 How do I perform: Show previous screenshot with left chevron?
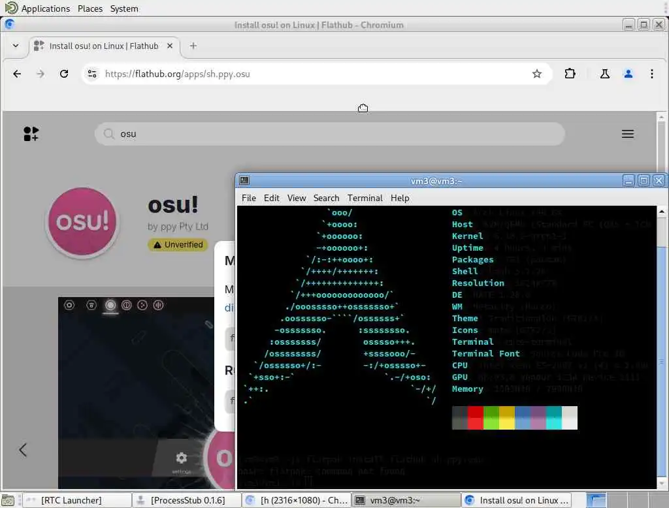tap(23, 450)
